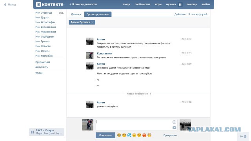
Task: Open Мои Группы
Action: (x=42, y=42)
